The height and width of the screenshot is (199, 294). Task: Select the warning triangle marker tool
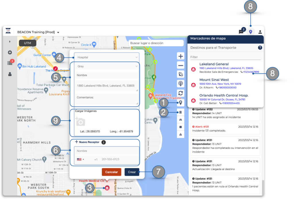pos(181,134)
